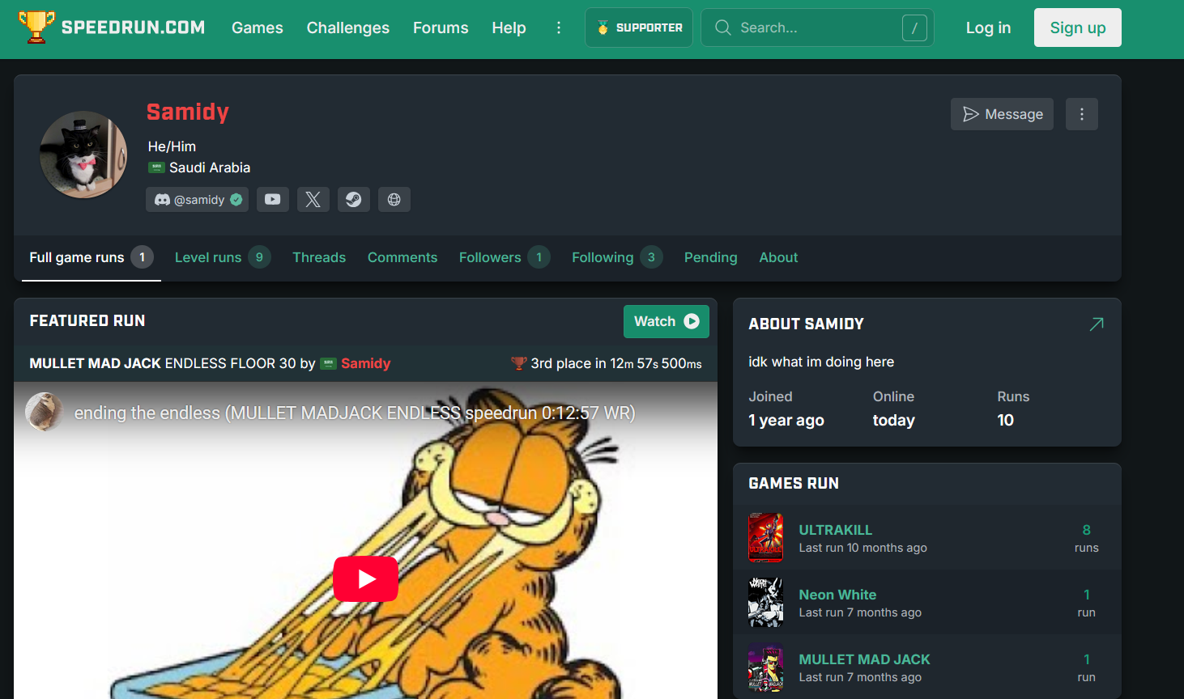The image size is (1184, 699).
Task: Open the Followers tab
Action: pos(490,257)
